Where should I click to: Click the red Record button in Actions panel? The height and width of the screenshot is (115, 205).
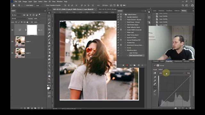click(127, 65)
